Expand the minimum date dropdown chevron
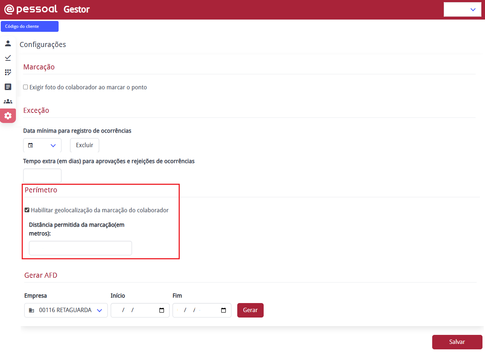The image size is (485, 362). pyautogui.click(x=53, y=145)
